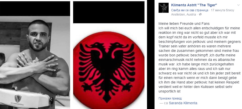
Task: Click the black bar above flag image
Action: click(109, 12)
